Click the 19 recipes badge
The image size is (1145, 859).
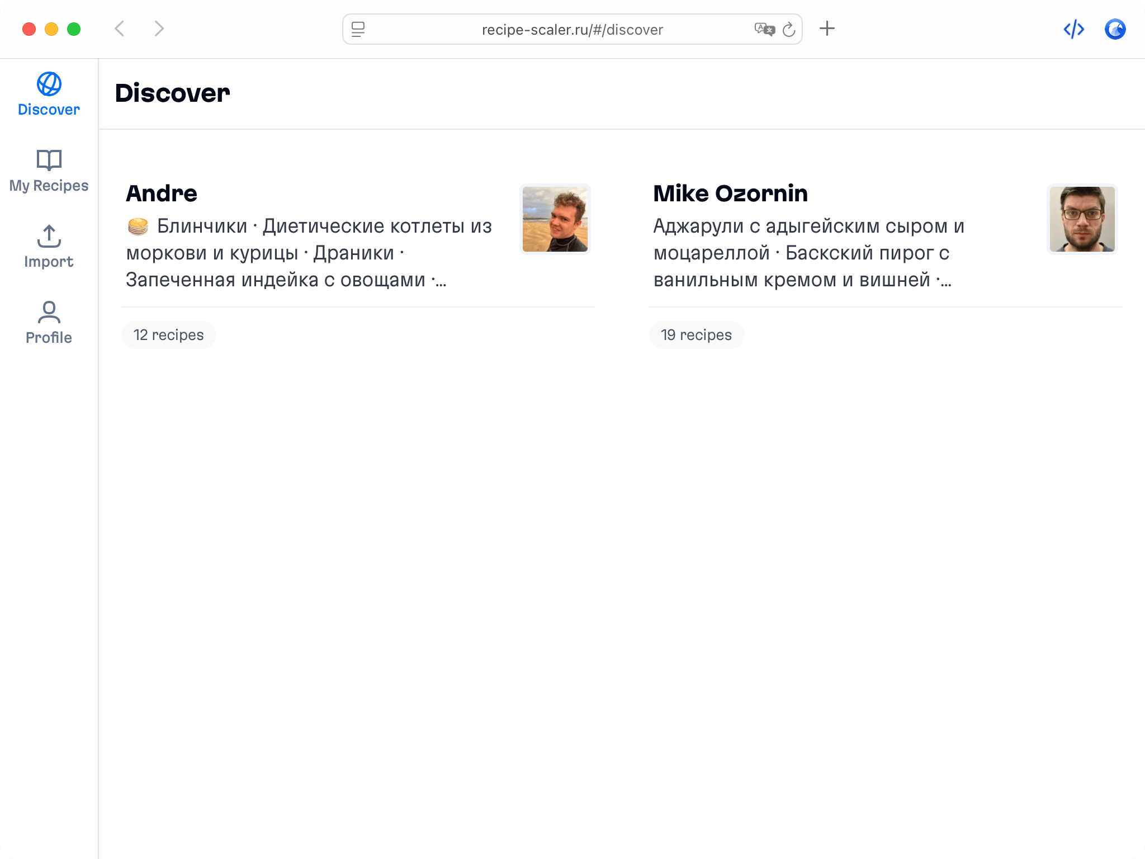696,335
